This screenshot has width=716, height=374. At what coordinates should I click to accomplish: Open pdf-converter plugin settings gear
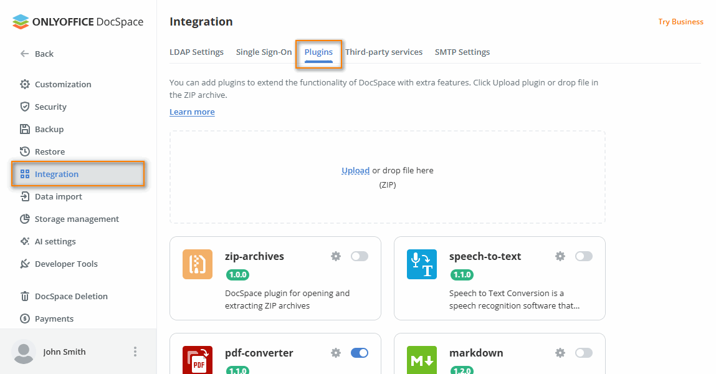click(336, 352)
